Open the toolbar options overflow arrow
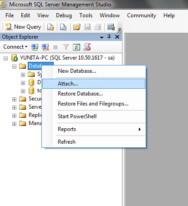 click(120, 29)
